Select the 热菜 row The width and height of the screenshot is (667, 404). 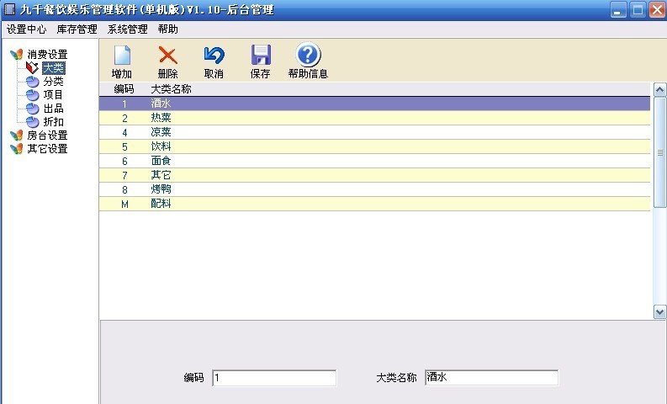(x=374, y=118)
